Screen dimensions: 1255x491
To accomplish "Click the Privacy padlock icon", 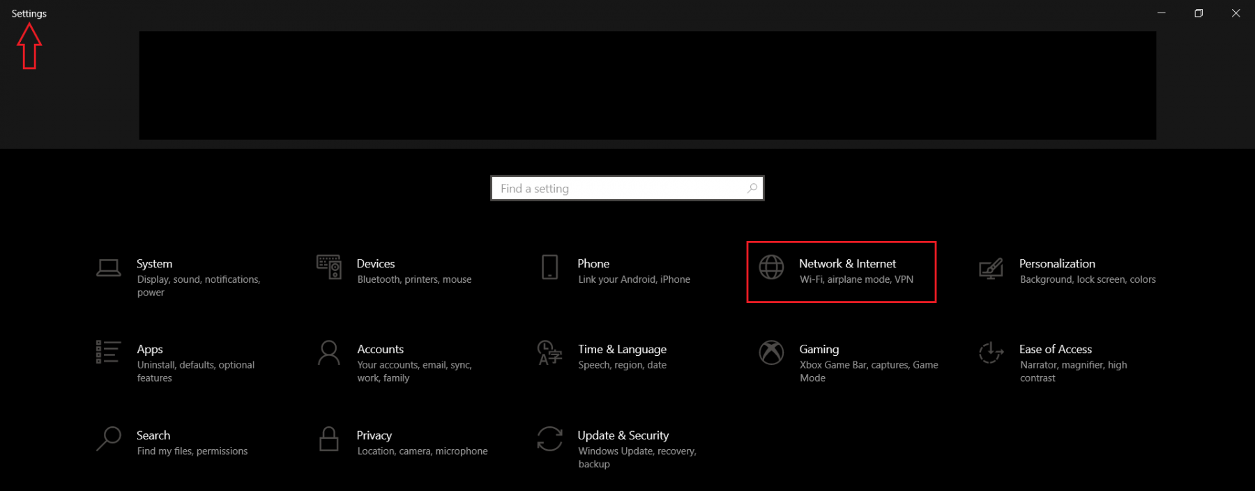I will pyautogui.click(x=329, y=439).
